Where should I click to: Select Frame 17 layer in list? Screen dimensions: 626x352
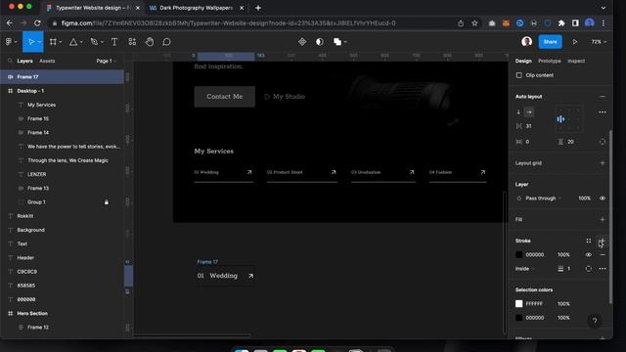(x=63, y=76)
